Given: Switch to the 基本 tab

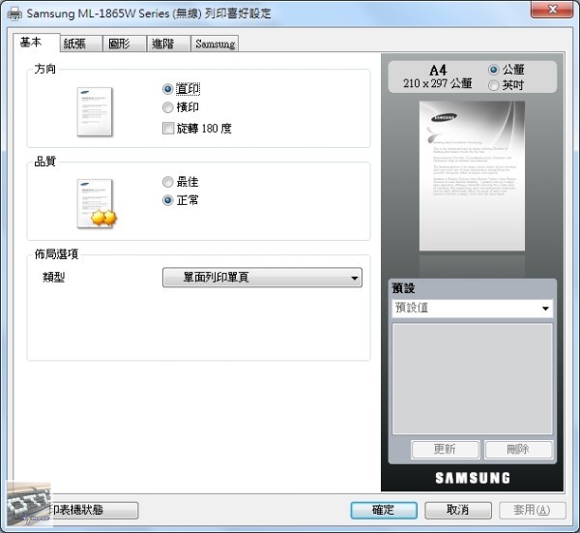Looking at the screenshot, I should pos(36,43).
